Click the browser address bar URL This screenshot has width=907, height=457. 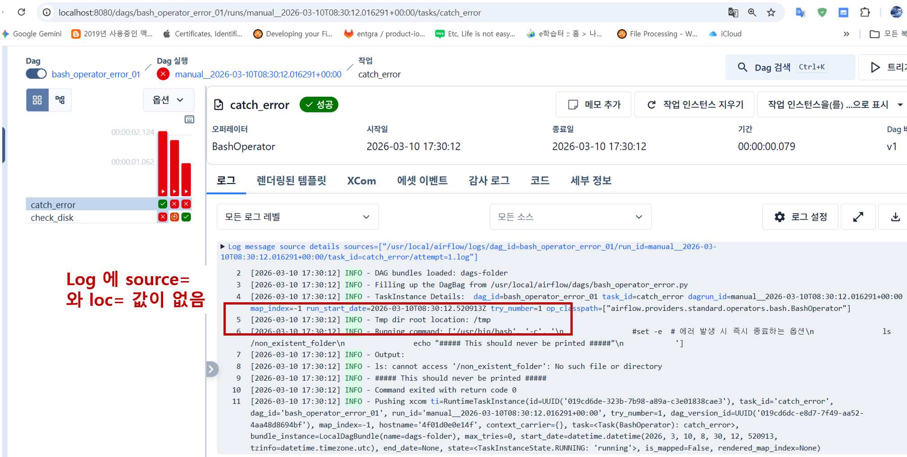[269, 13]
